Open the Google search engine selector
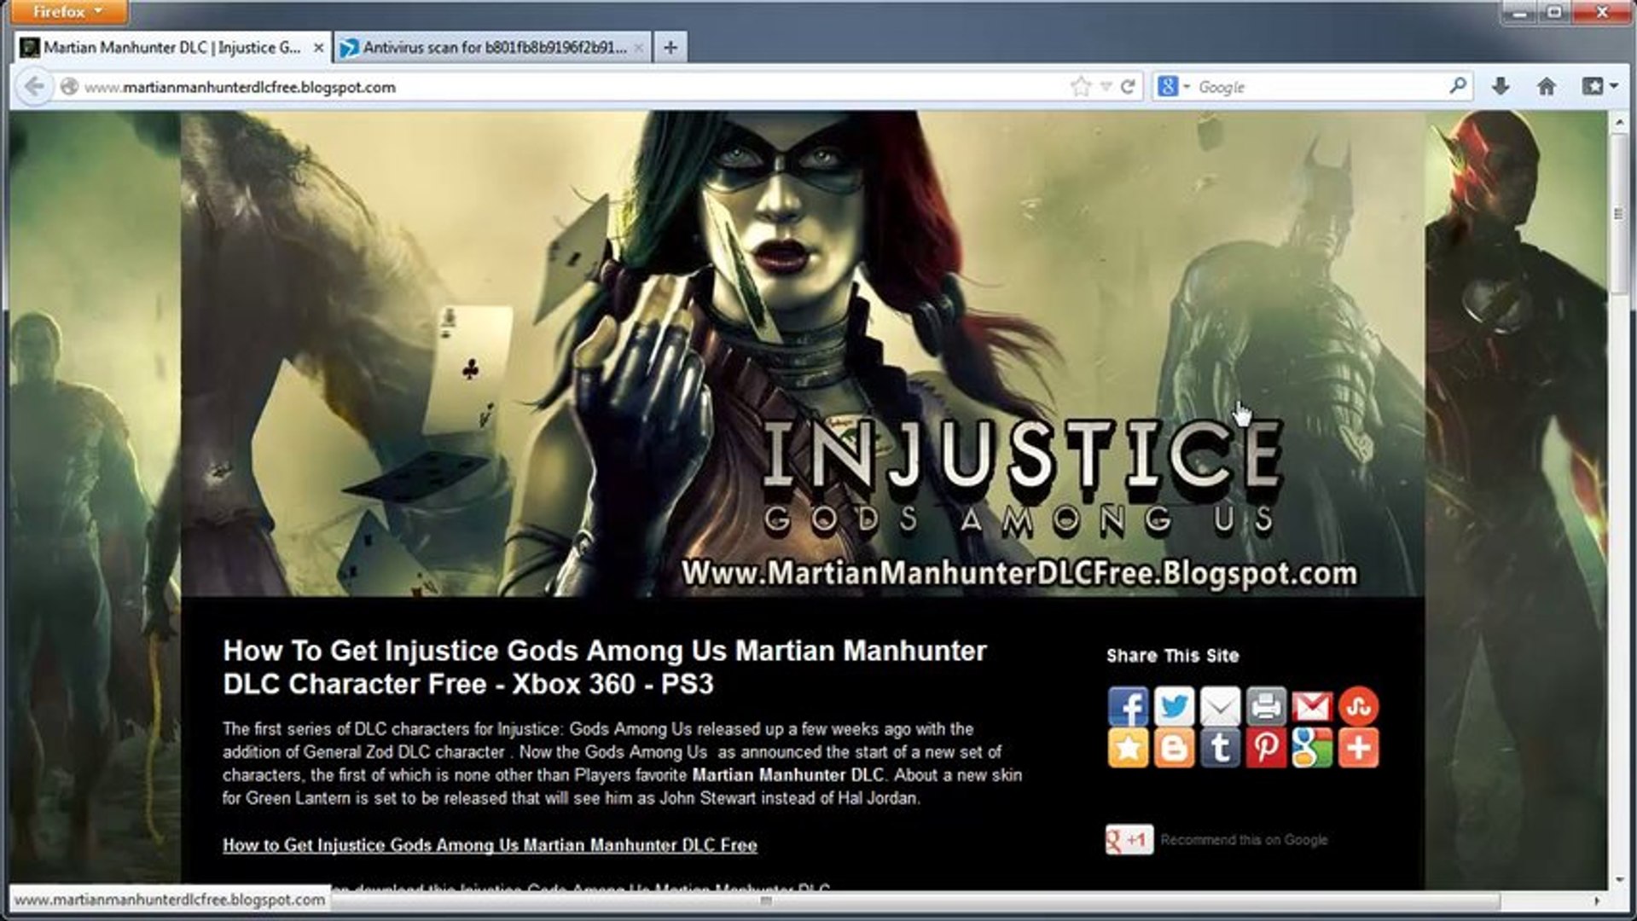1637x921 pixels. (x=1173, y=86)
